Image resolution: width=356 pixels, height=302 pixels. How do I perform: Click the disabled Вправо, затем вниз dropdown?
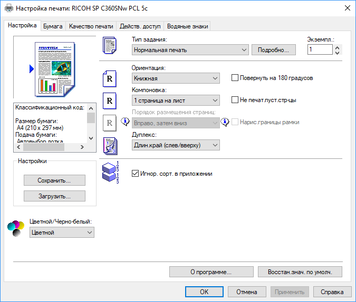click(x=176, y=123)
